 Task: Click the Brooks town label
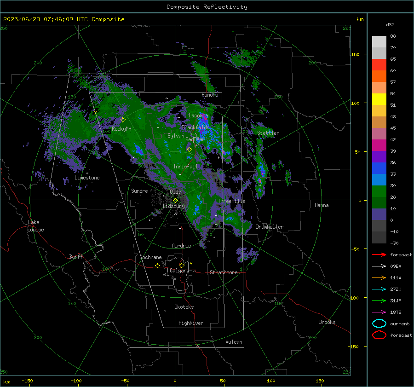tap(327, 322)
